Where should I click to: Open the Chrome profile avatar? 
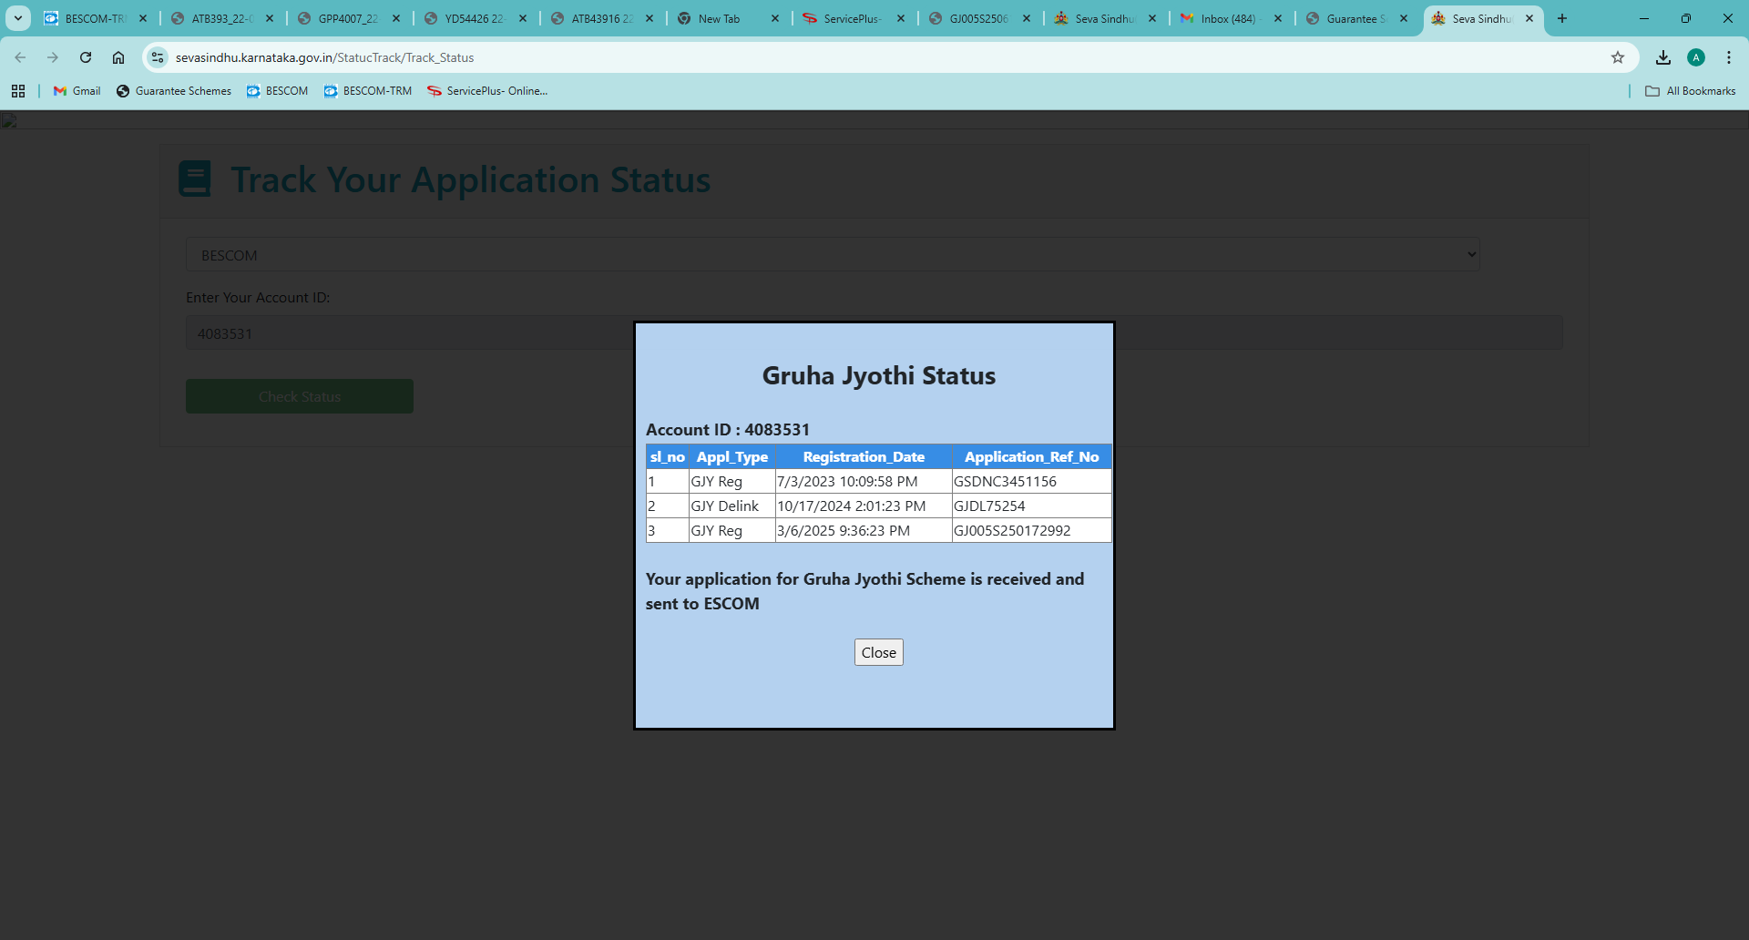pyautogui.click(x=1696, y=57)
